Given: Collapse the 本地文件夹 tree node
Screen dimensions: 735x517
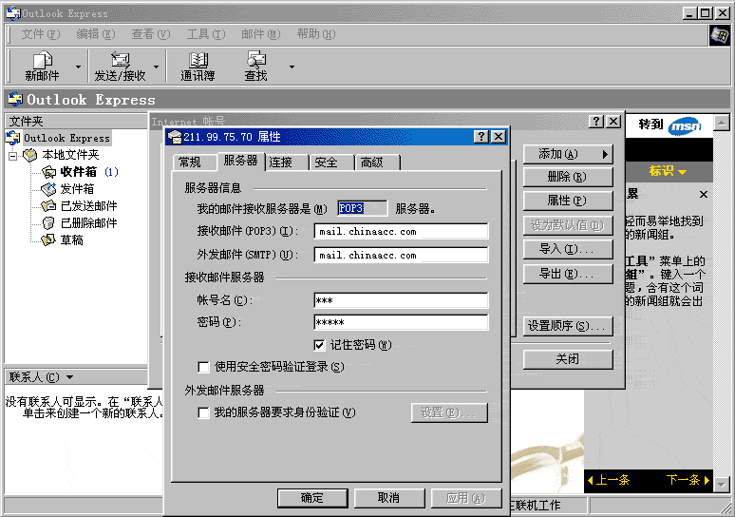Looking at the screenshot, I should (x=12, y=155).
